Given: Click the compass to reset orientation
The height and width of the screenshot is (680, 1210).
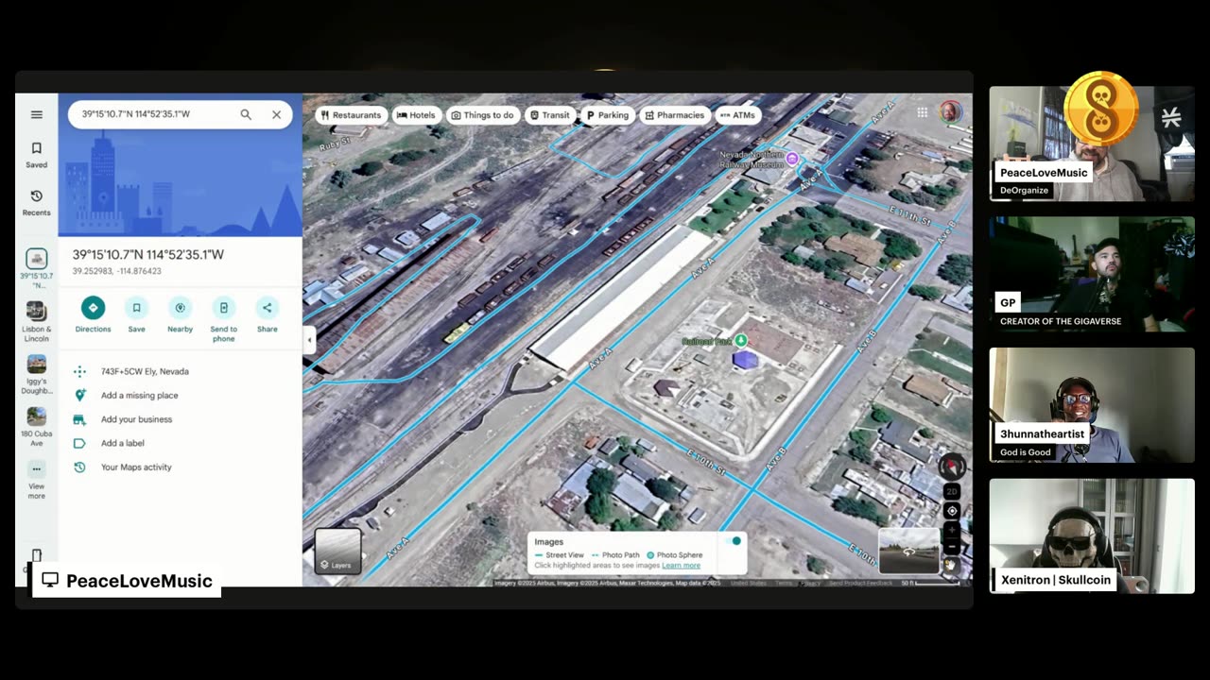Looking at the screenshot, I should 952,466.
